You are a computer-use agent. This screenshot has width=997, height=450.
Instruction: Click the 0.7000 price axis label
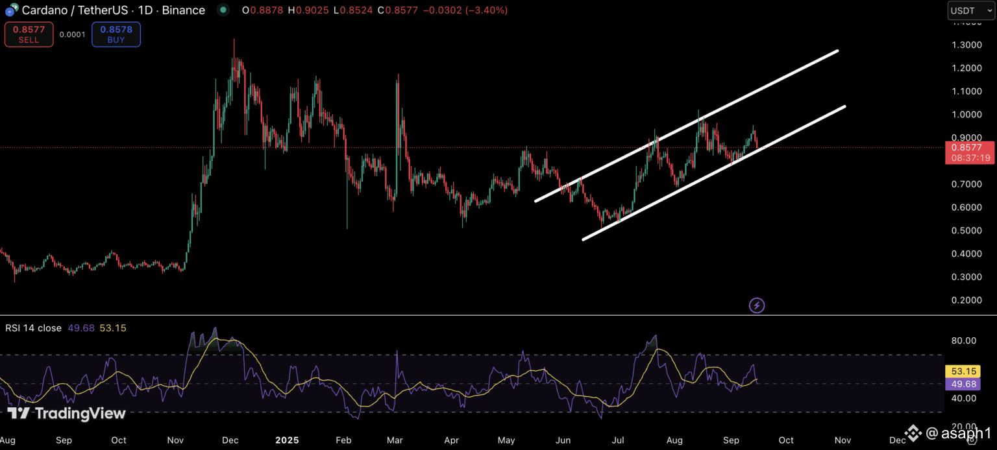click(968, 184)
